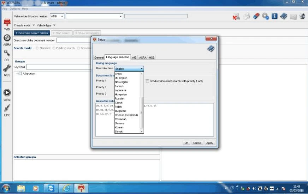The height and width of the screenshot is (194, 308).
Task: Enable conduct document search with priority 1 only
Action: point(147,81)
